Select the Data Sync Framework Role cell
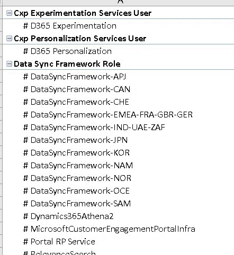 click(x=118, y=63)
